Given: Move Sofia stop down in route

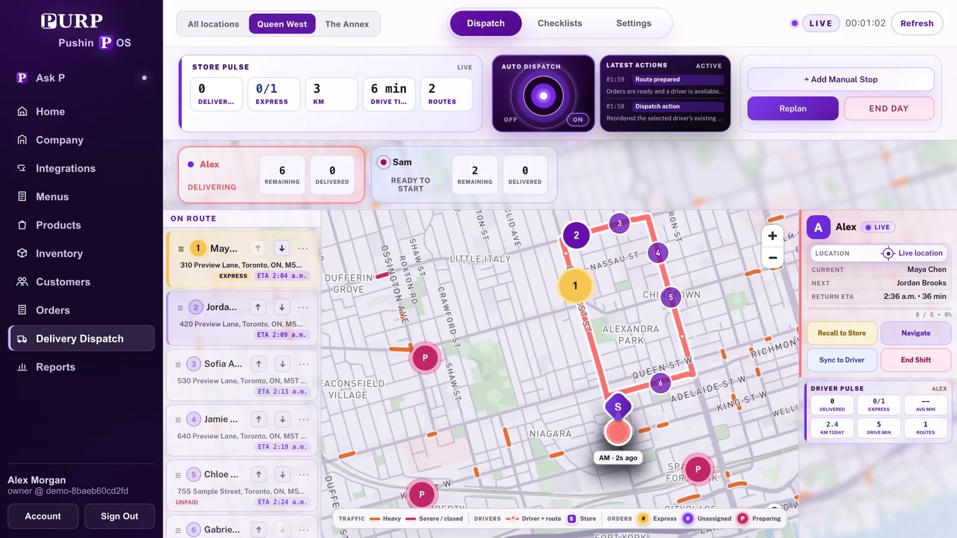Looking at the screenshot, I should point(282,363).
